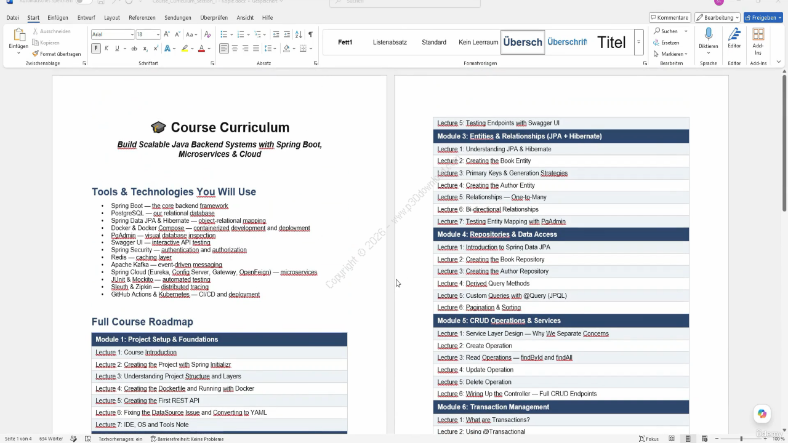The image size is (788, 443).
Task: Justify text alignment
Action: tap(255, 48)
